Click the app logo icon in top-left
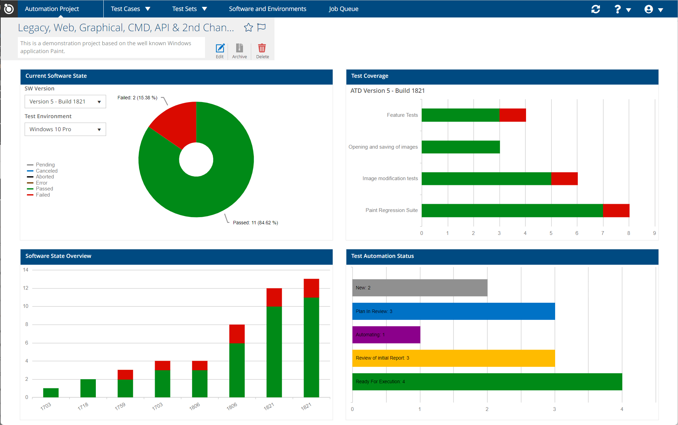 point(9,9)
